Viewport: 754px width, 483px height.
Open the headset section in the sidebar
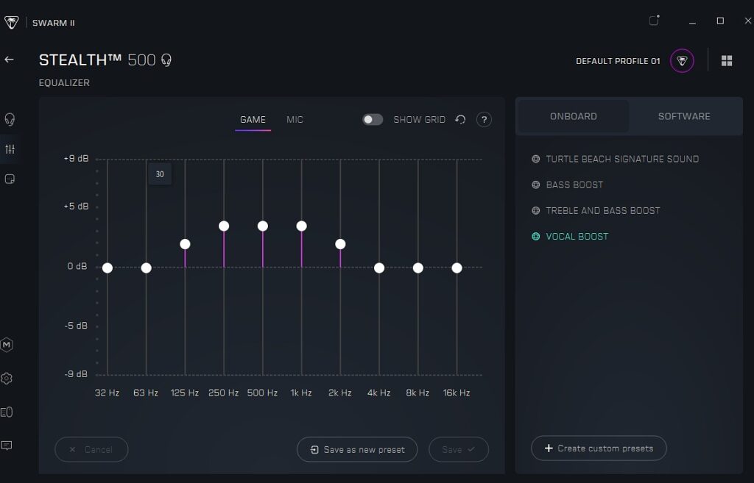pos(10,119)
